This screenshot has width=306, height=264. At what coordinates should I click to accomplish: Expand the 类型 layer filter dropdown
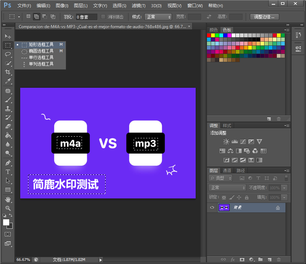tap(221, 178)
